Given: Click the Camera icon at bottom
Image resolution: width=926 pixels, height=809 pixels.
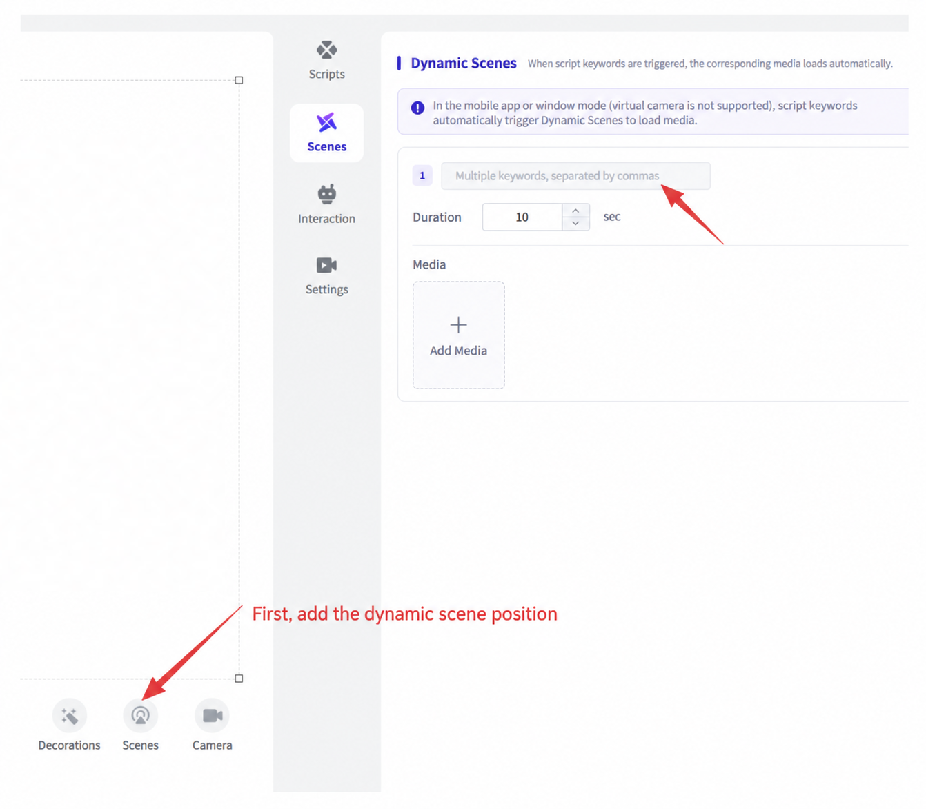Looking at the screenshot, I should pyautogui.click(x=212, y=716).
